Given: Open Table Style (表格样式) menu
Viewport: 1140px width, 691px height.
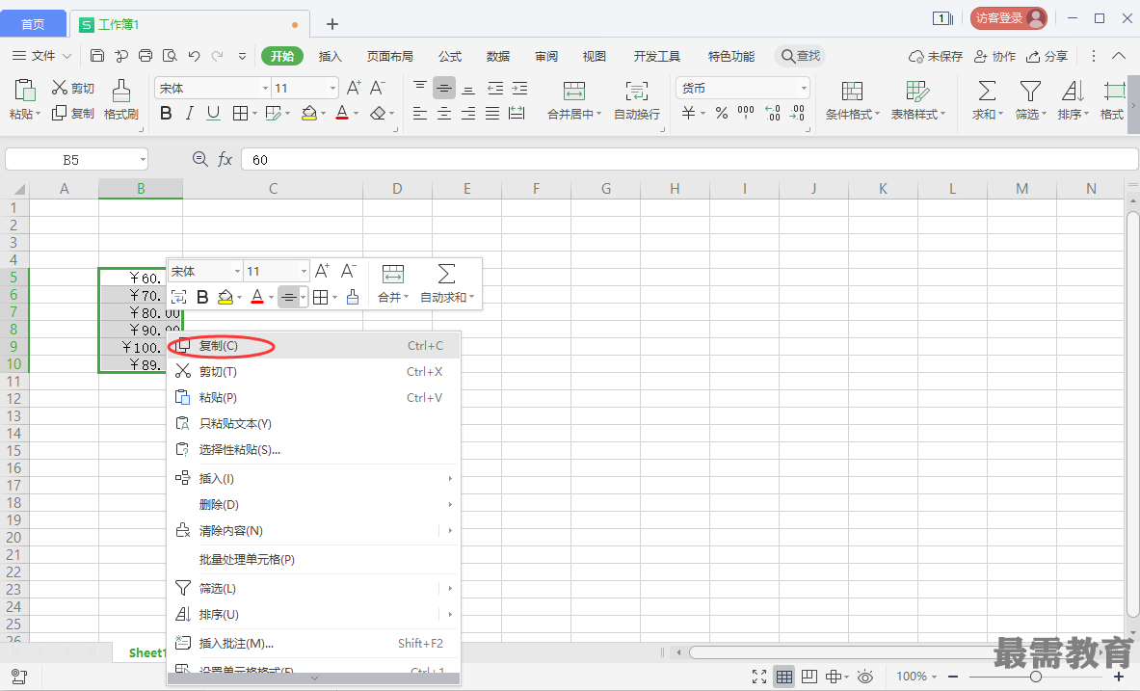Looking at the screenshot, I should 918,99.
